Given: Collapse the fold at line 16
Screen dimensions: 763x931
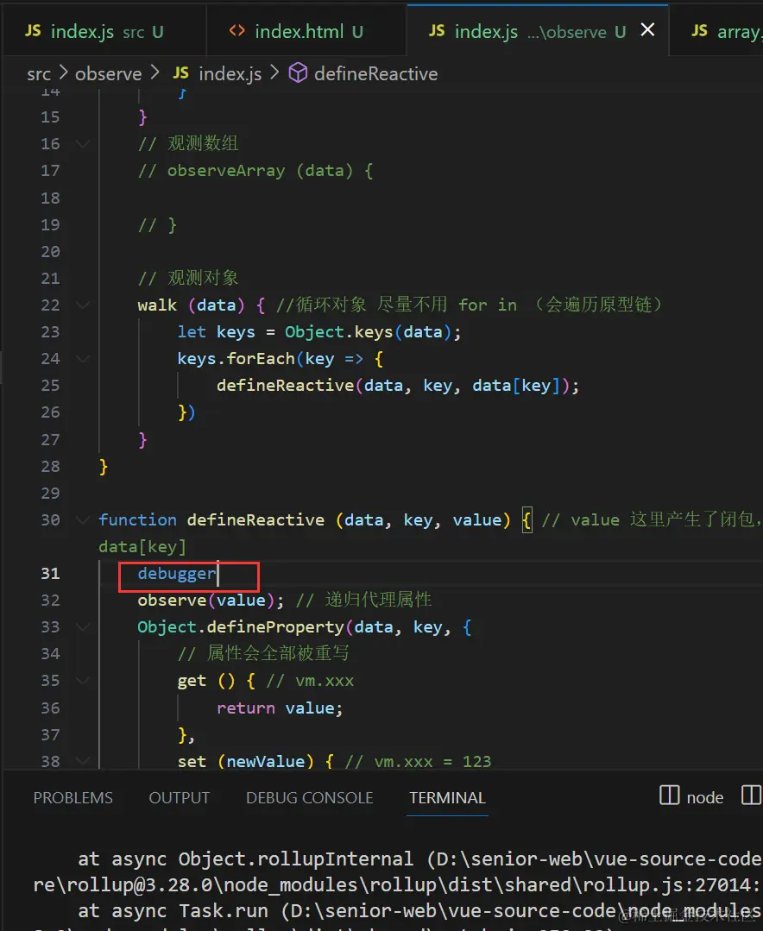Looking at the screenshot, I should point(83,143).
